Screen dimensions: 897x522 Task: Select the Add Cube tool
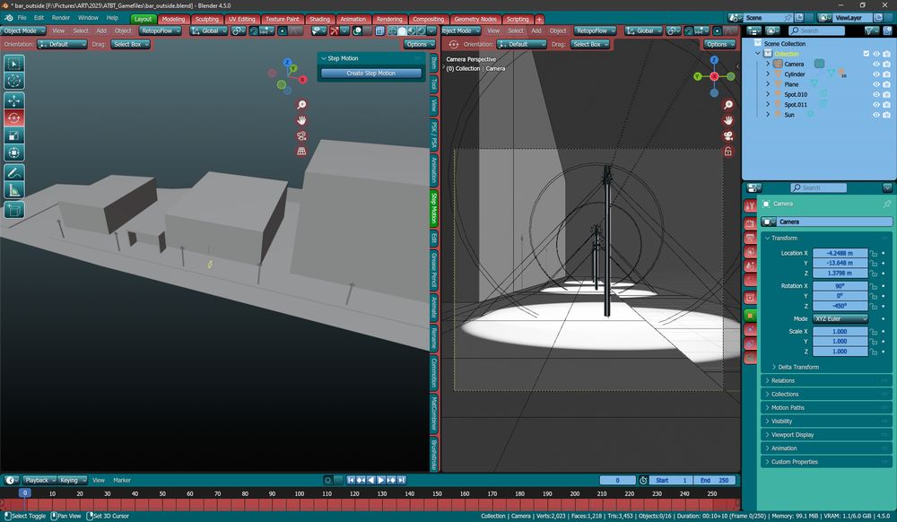click(14, 209)
